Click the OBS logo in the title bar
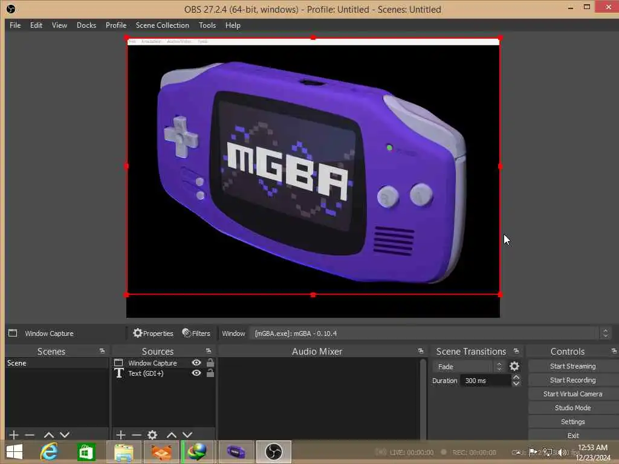The width and height of the screenshot is (619, 464). (x=11, y=8)
